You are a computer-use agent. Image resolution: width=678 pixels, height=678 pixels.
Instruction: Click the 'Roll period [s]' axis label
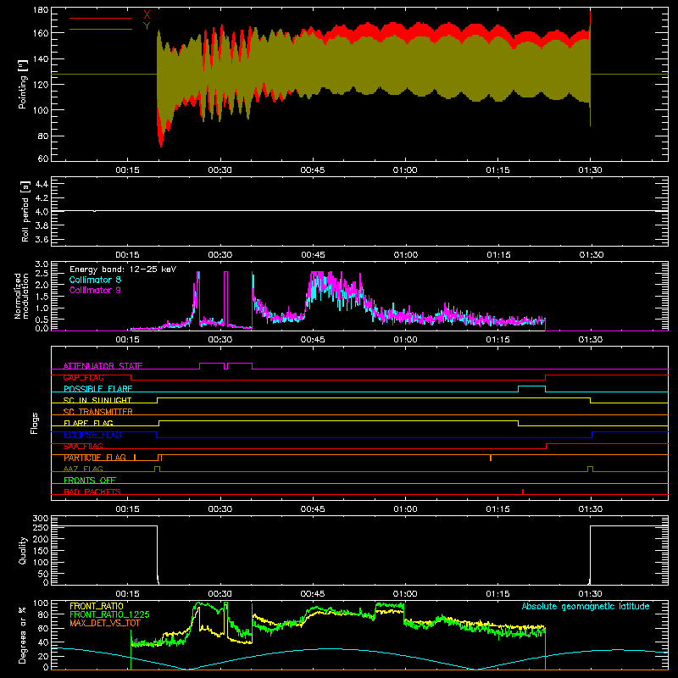pyautogui.click(x=25, y=211)
